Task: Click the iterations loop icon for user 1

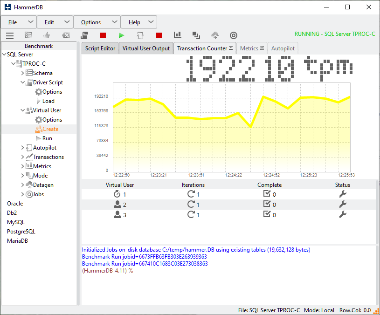Action: (x=191, y=194)
